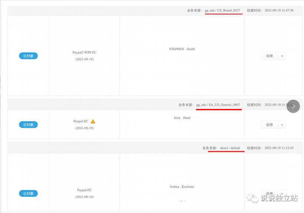Expand the 处理 dropdown arrow for Jerry Hurd

coord(282,125)
